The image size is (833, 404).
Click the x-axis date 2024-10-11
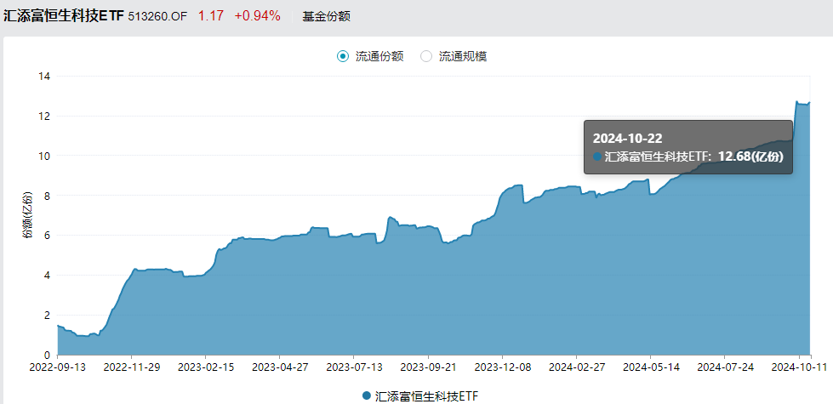coord(798,367)
